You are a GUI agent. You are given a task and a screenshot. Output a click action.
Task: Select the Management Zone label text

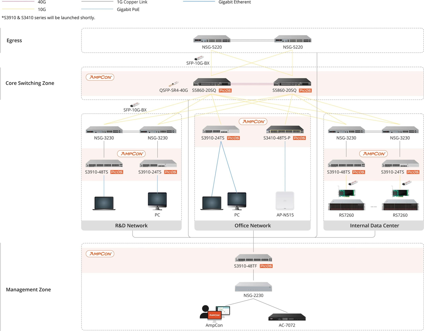click(28, 289)
